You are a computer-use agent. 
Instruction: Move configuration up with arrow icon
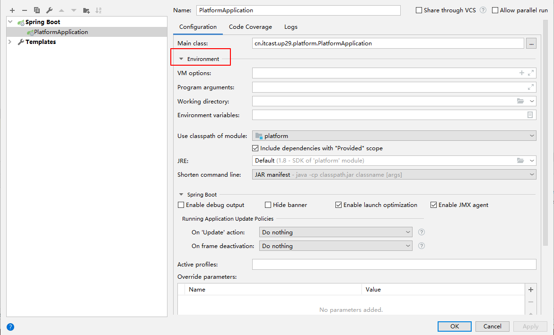click(62, 10)
